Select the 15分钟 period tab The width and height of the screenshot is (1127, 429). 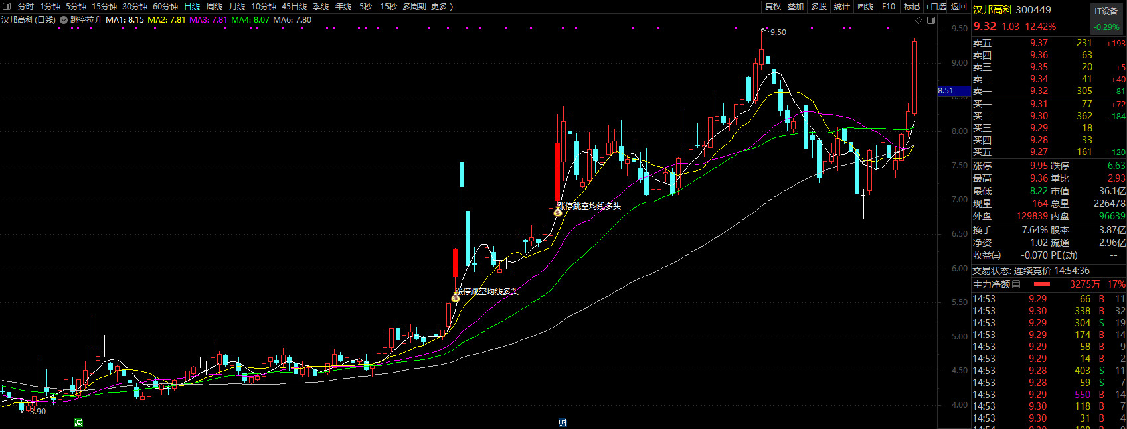tap(104, 6)
